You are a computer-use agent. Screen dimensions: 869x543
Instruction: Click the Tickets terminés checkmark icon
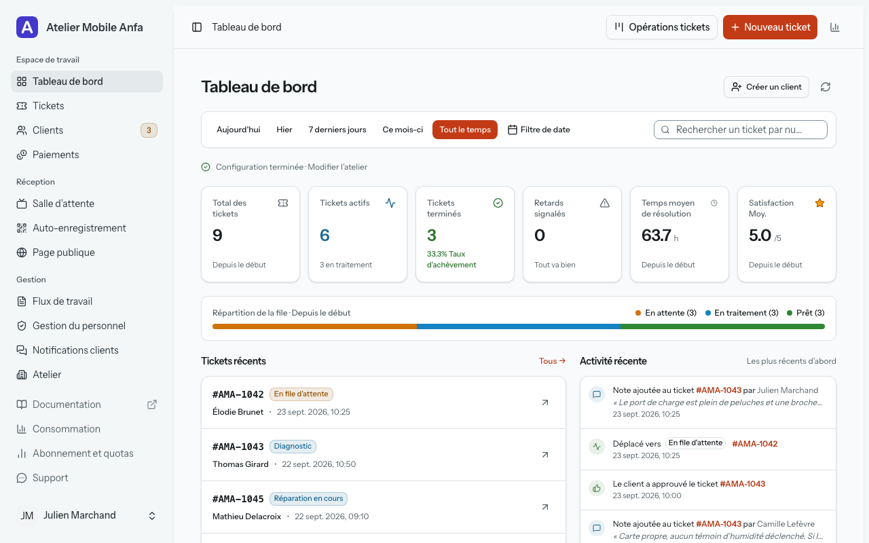click(498, 203)
